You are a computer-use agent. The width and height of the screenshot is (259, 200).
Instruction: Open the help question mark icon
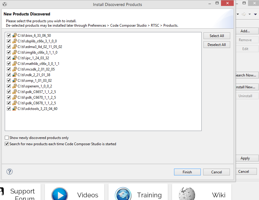(x=10, y=172)
